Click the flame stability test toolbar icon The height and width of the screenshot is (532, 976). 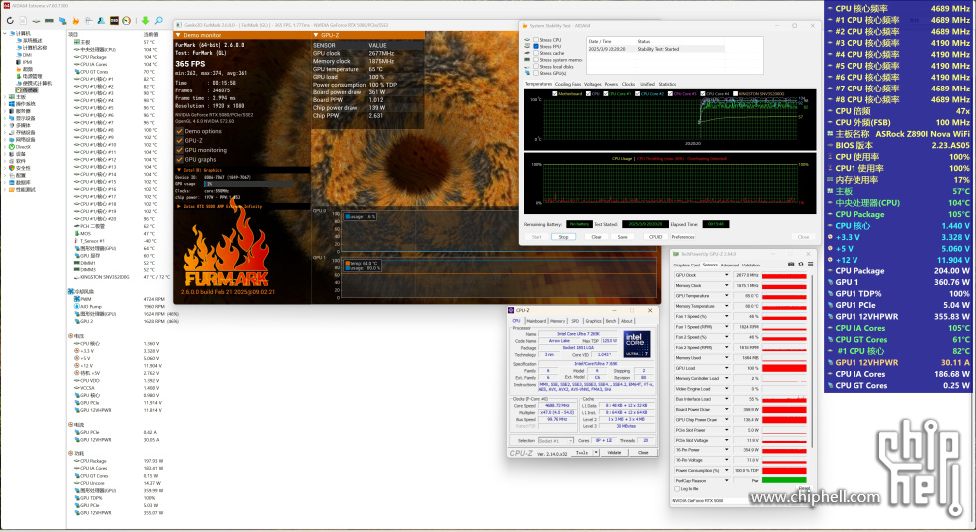coord(76,21)
